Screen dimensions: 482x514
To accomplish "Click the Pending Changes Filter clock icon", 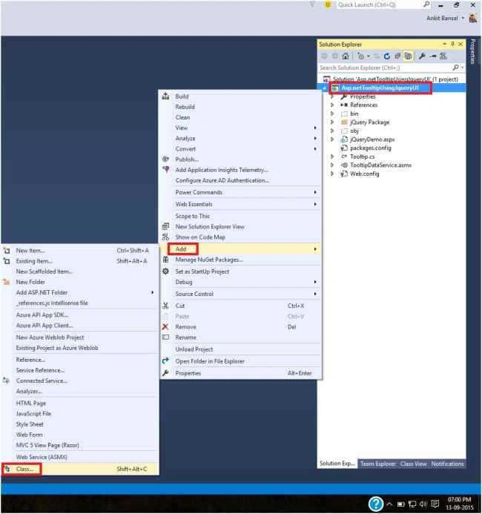I will (x=361, y=56).
